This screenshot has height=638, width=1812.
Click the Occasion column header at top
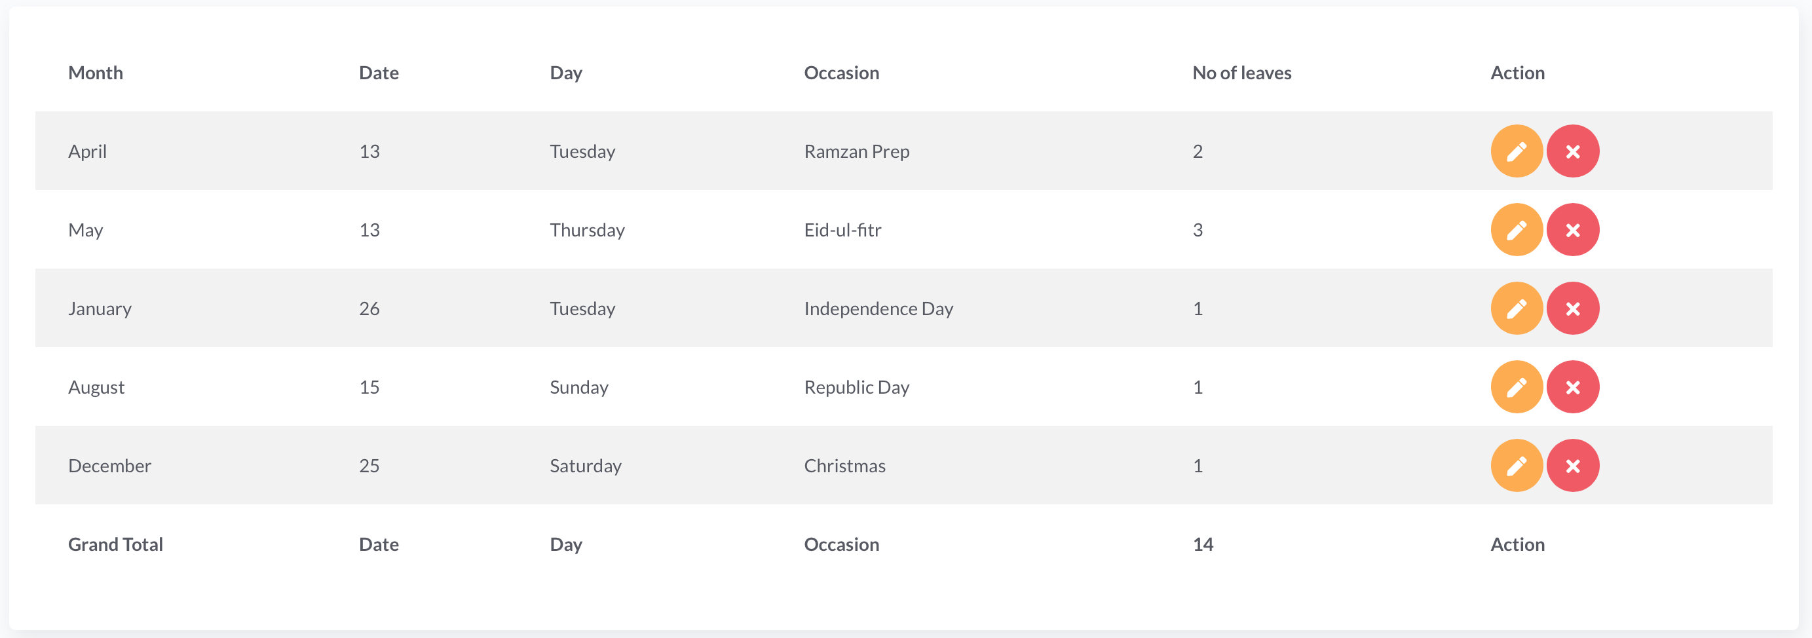click(840, 73)
